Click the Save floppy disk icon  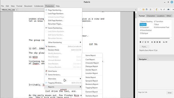[147, 10]
